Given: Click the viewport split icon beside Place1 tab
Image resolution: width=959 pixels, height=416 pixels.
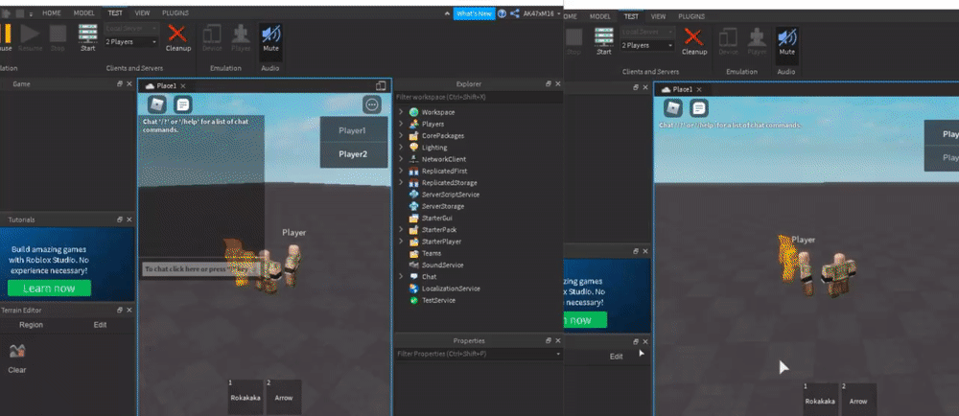Looking at the screenshot, I should click(x=381, y=86).
